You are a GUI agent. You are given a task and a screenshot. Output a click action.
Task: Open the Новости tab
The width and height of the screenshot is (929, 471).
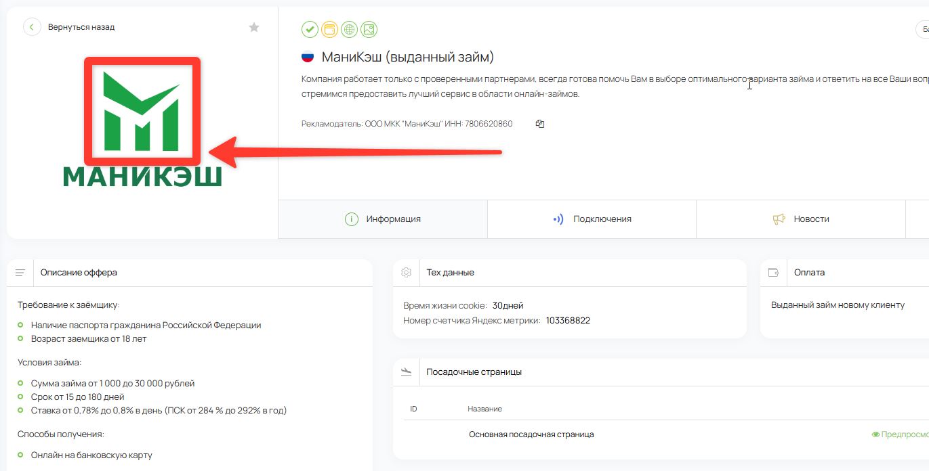click(800, 219)
